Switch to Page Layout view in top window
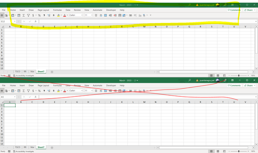 pyautogui.click(x=218, y=75)
